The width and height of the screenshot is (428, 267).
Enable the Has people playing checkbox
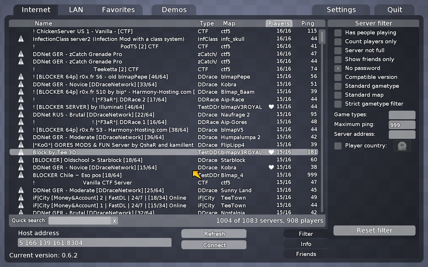click(338, 33)
